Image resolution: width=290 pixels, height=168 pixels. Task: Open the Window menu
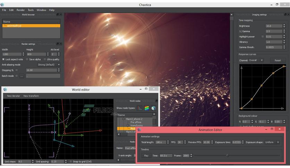coord(41,10)
